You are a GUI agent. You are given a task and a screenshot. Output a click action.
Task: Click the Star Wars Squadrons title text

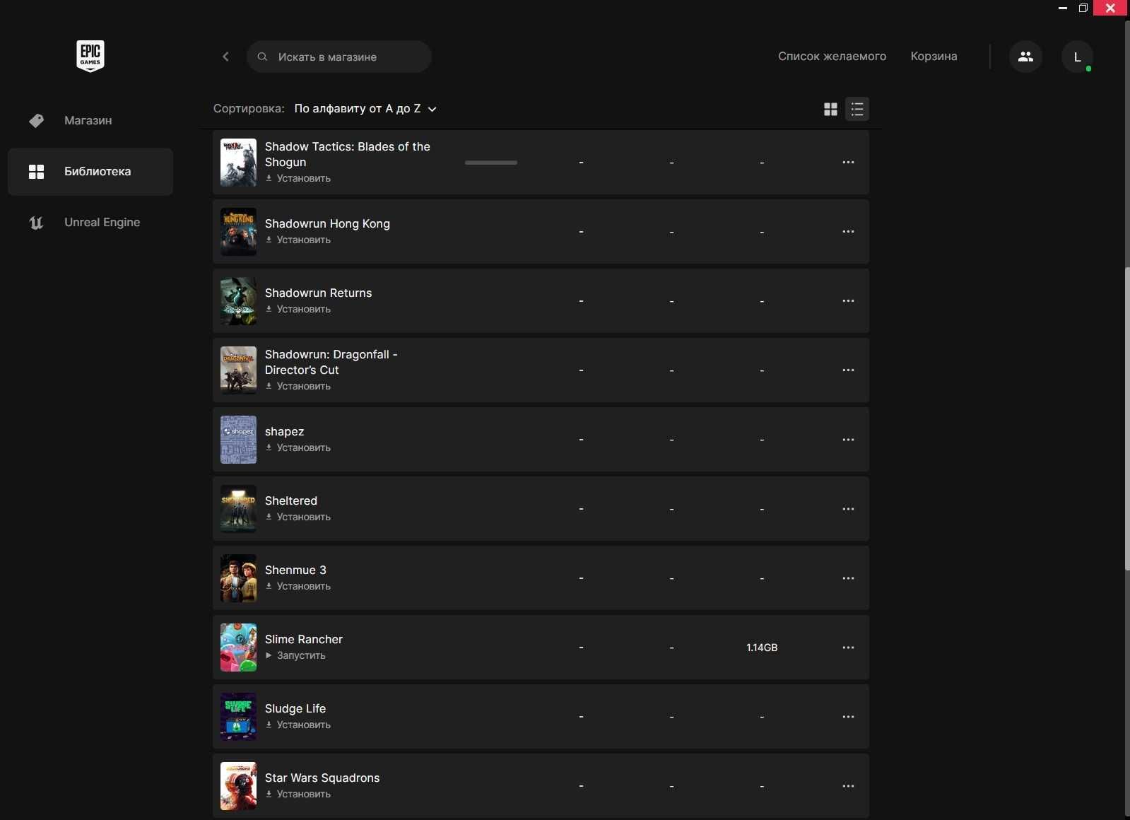click(x=322, y=778)
